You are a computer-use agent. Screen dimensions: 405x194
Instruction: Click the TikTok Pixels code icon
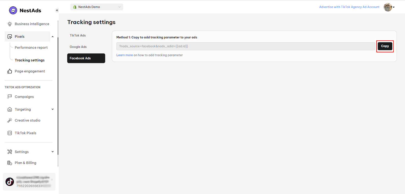coord(10,133)
